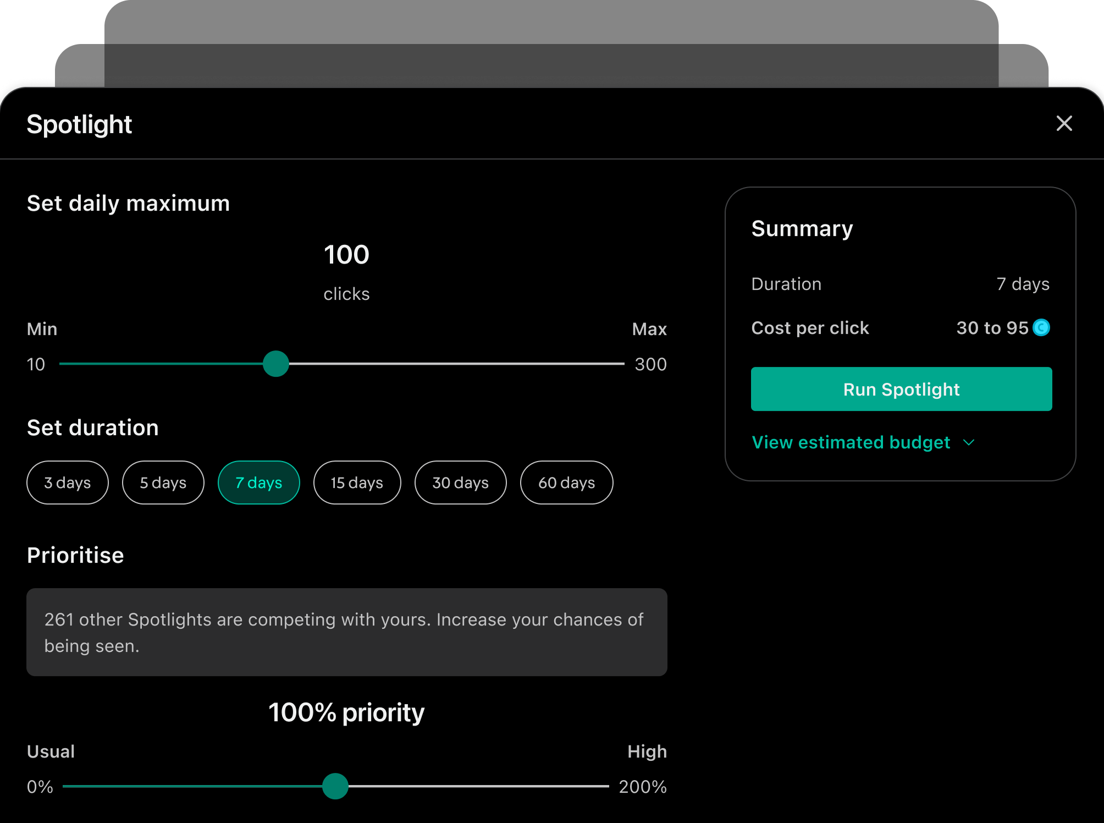Click the 100 clicks value display
Image resolution: width=1104 pixels, height=823 pixels.
pos(346,255)
